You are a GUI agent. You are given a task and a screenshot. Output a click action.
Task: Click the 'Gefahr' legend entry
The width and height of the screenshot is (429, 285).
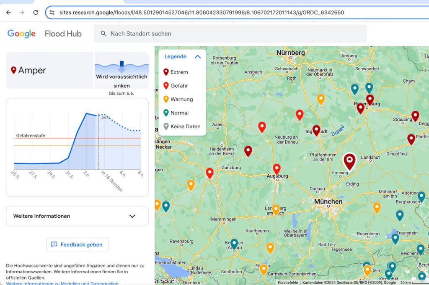[x=176, y=86]
